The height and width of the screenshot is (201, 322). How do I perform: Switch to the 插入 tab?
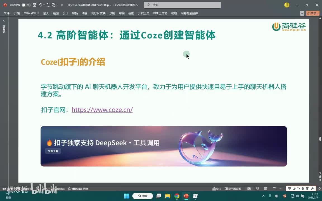[x=46, y=13]
